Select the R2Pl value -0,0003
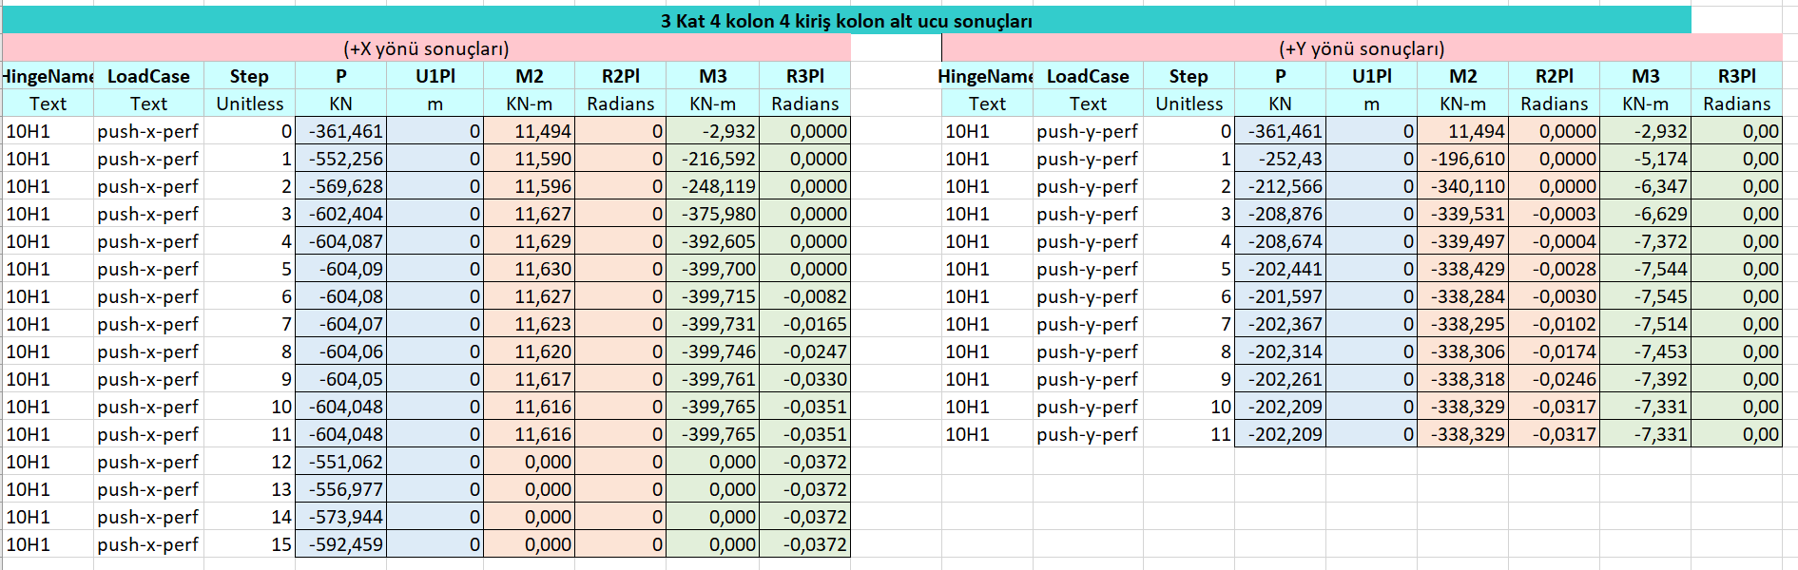This screenshot has height=570, width=1798. (1554, 214)
